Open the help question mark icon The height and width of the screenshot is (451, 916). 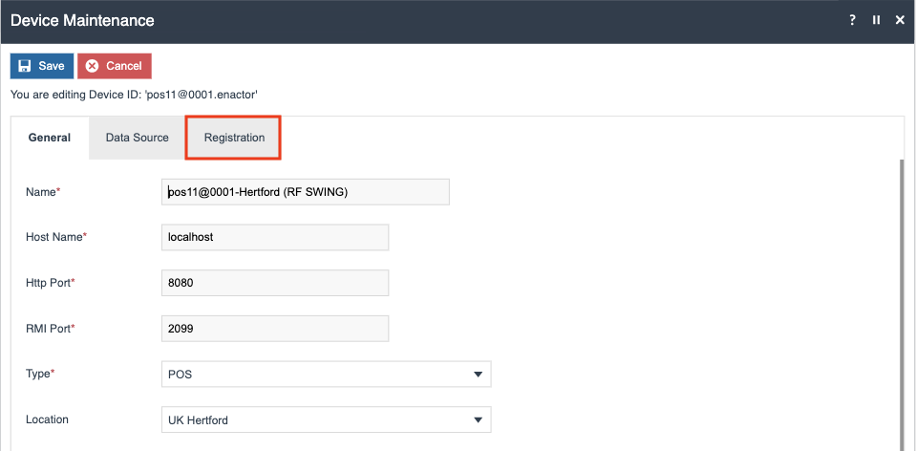pos(852,20)
